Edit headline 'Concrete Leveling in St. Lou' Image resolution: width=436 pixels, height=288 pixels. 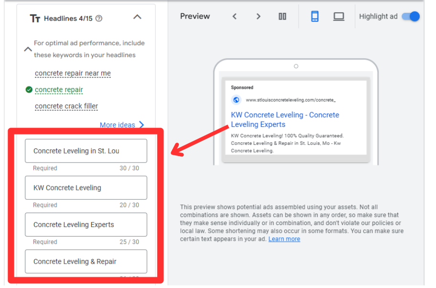(x=86, y=151)
